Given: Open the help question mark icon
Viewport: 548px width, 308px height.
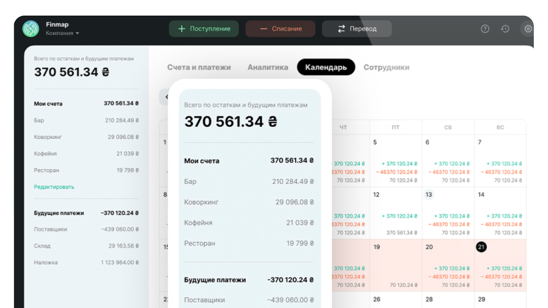Looking at the screenshot, I should (x=485, y=29).
